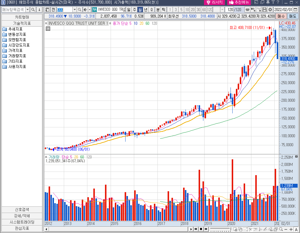Click the menu item search input field
Image resolution: width=300 pixels, height=233 pixels.
[x=13, y=10]
